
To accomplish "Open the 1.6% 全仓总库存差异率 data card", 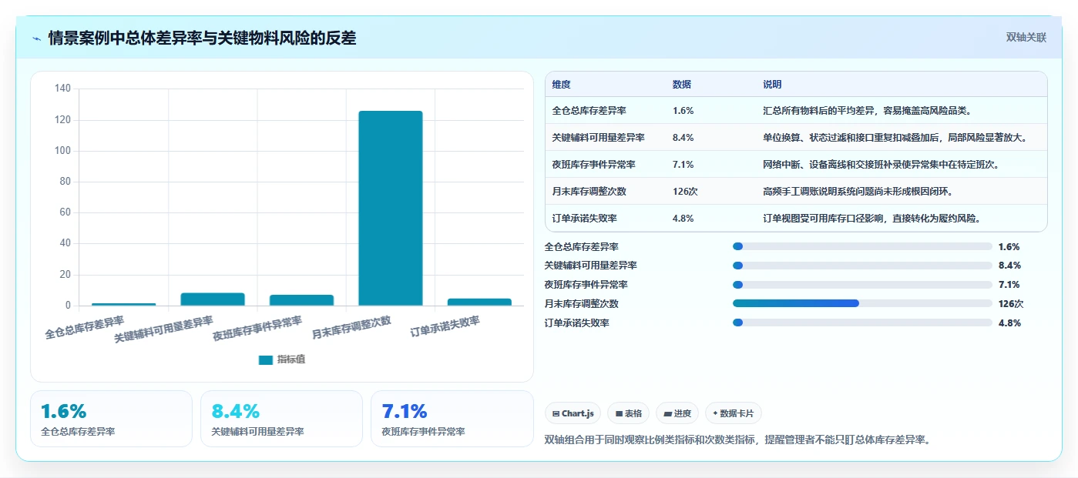I will 111,419.
